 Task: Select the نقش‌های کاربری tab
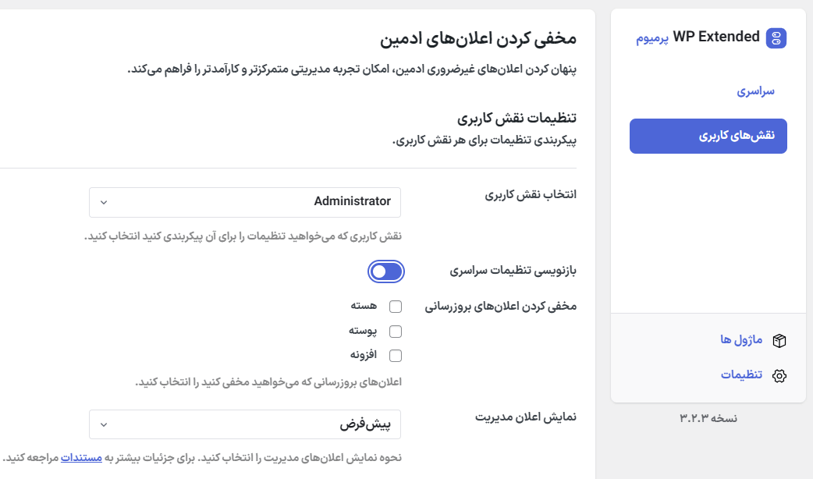click(708, 135)
